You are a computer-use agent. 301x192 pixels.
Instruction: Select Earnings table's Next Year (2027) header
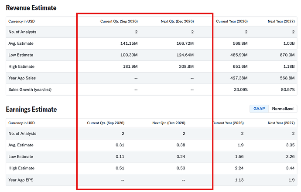pos(281,123)
